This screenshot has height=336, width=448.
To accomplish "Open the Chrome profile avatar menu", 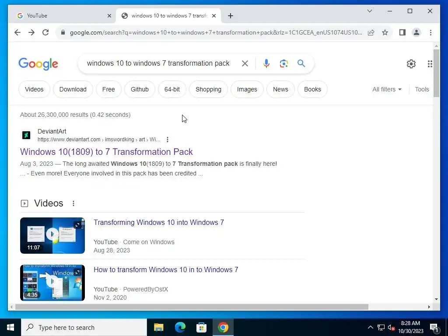I will tap(416, 32).
